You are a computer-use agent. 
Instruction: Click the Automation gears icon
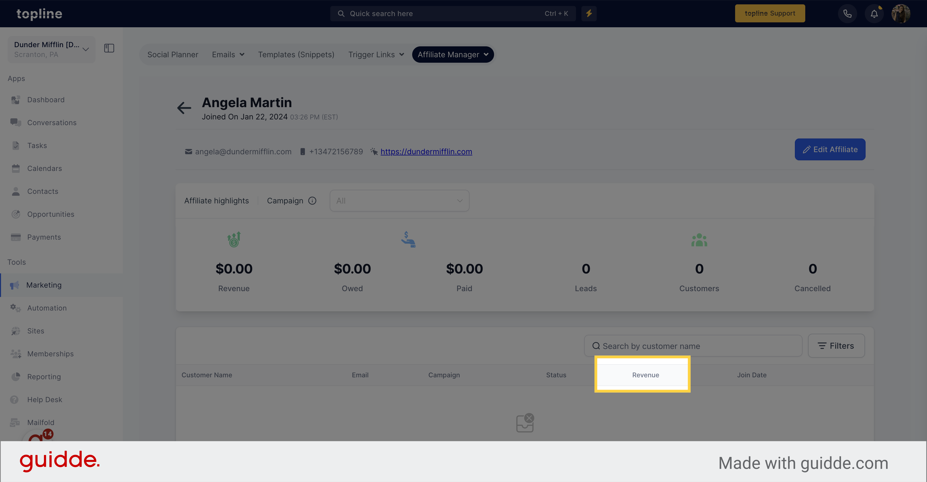(x=16, y=308)
